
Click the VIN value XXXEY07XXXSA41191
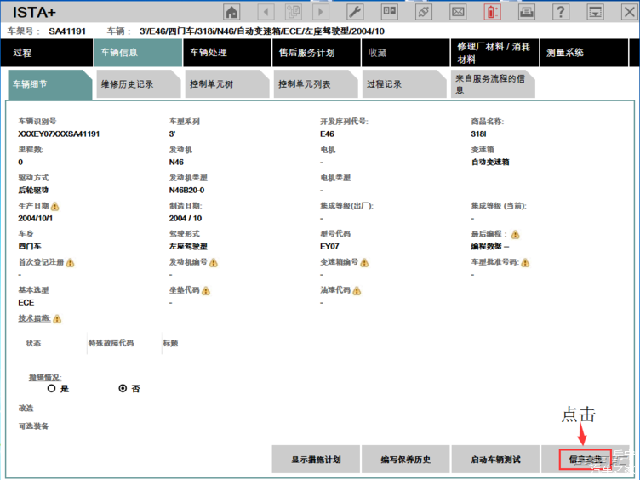point(59,134)
